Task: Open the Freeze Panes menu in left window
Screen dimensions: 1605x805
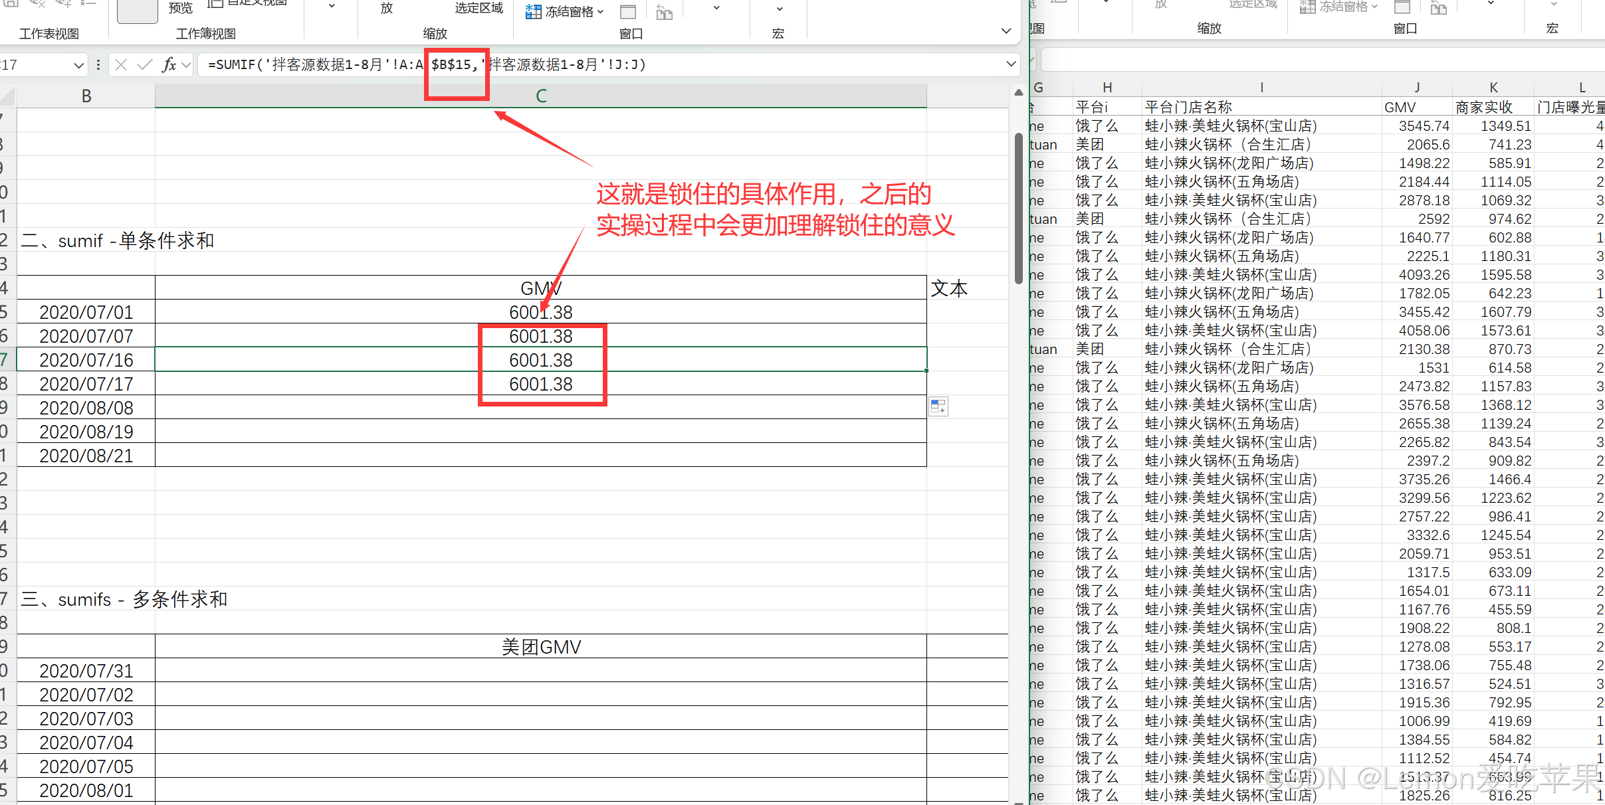Action: 564,11
